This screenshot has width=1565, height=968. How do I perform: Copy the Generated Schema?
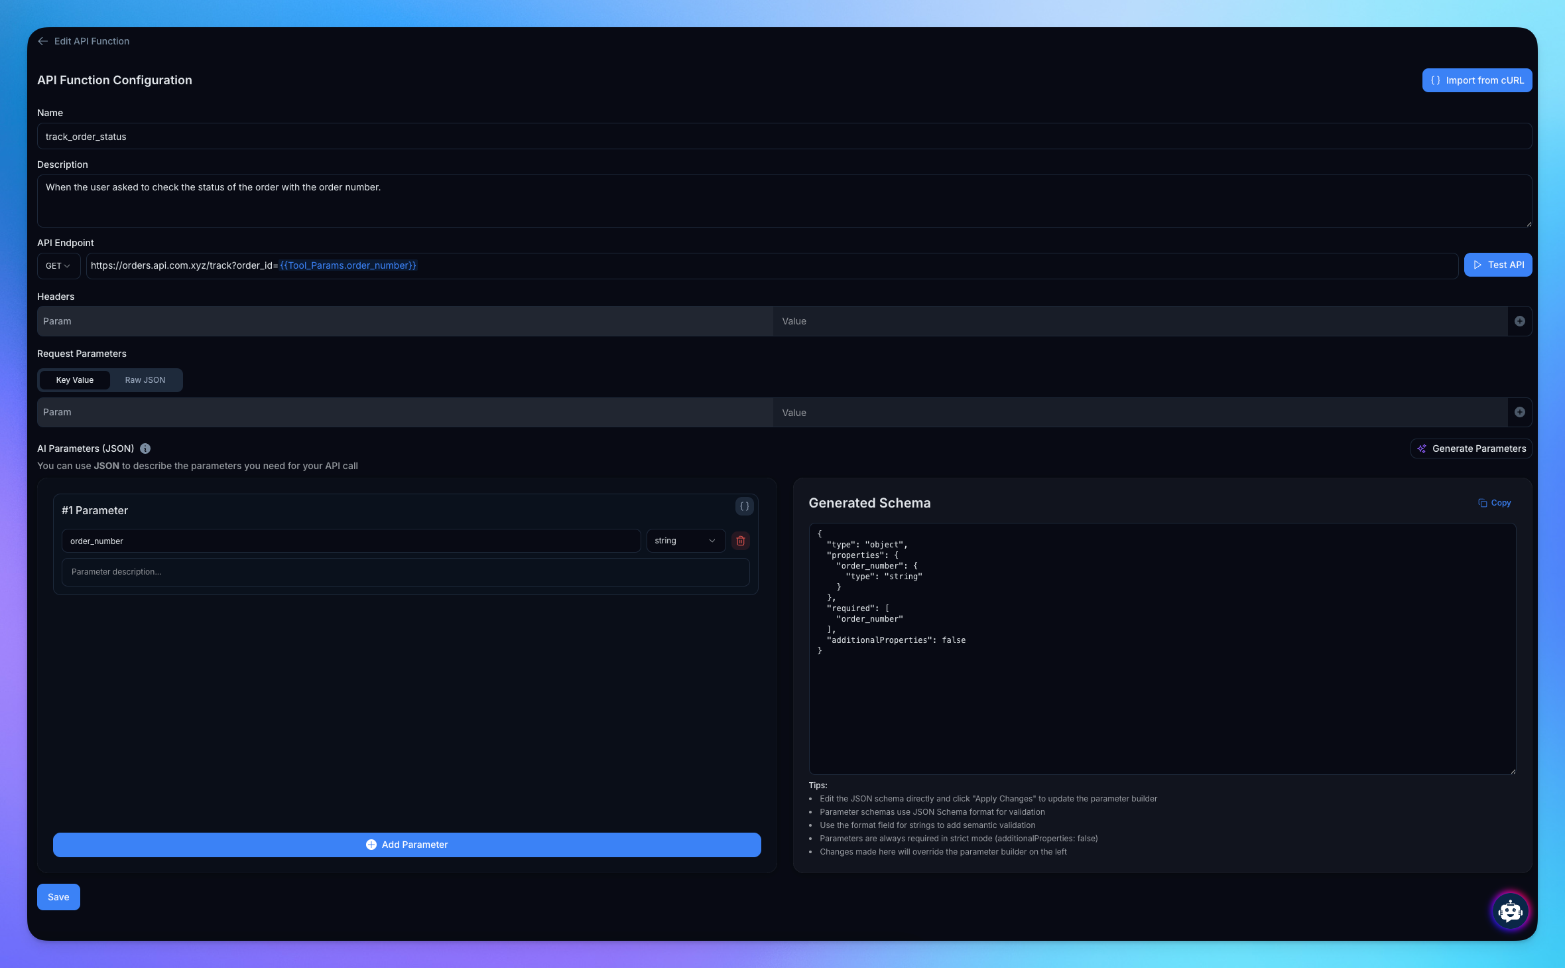tap(1495, 503)
